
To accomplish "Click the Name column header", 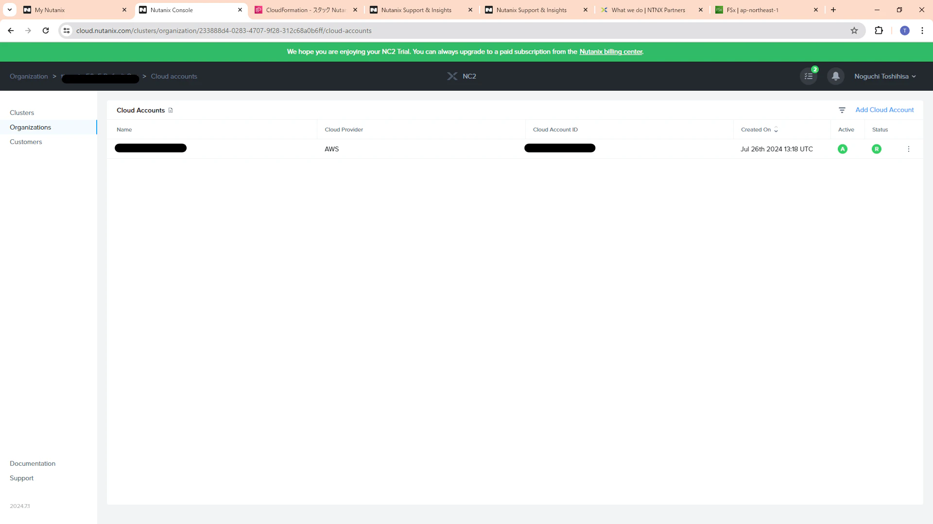I will coord(124,130).
